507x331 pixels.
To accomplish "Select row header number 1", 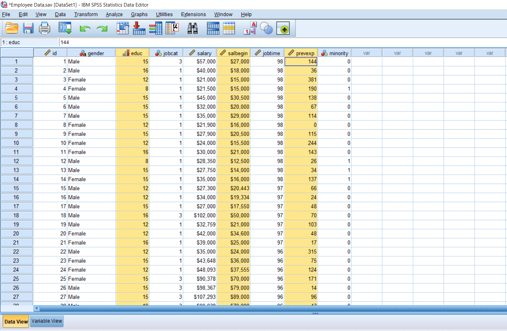I will click(16, 62).
